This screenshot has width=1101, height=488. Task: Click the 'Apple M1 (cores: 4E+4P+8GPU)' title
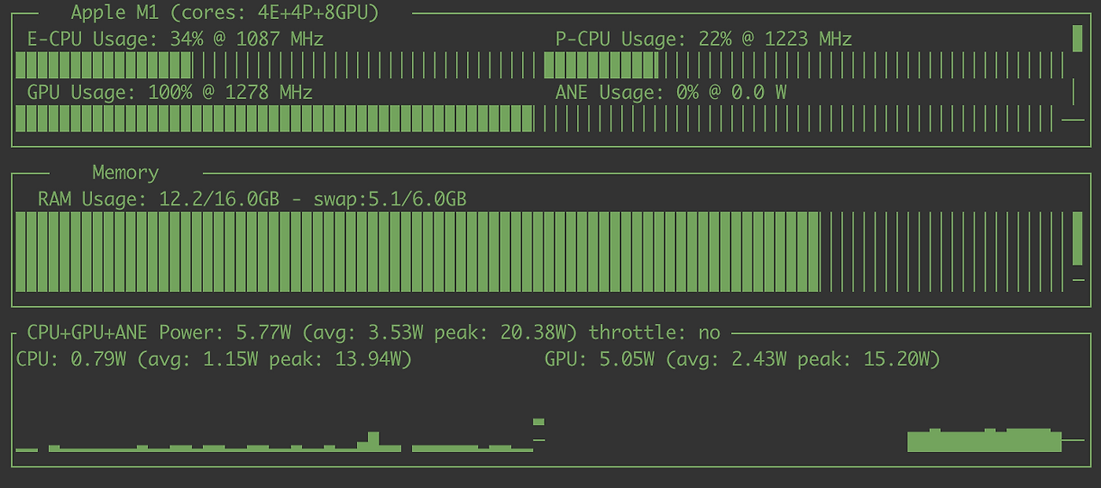click(225, 13)
